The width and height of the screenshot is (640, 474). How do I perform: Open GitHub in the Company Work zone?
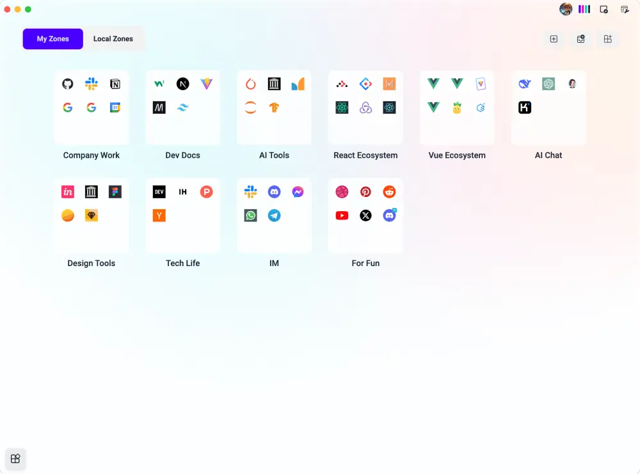point(68,84)
